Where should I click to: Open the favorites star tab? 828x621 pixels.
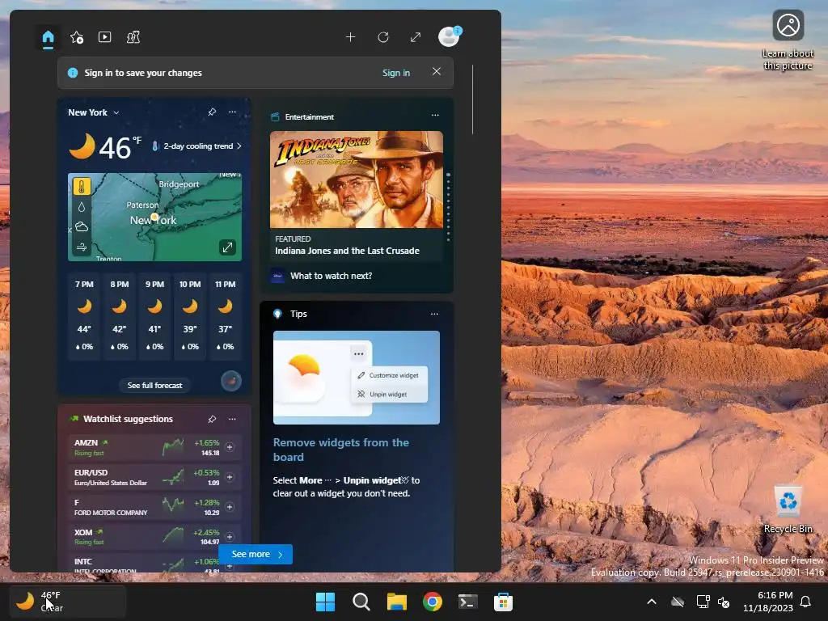(x=77, y=37)
